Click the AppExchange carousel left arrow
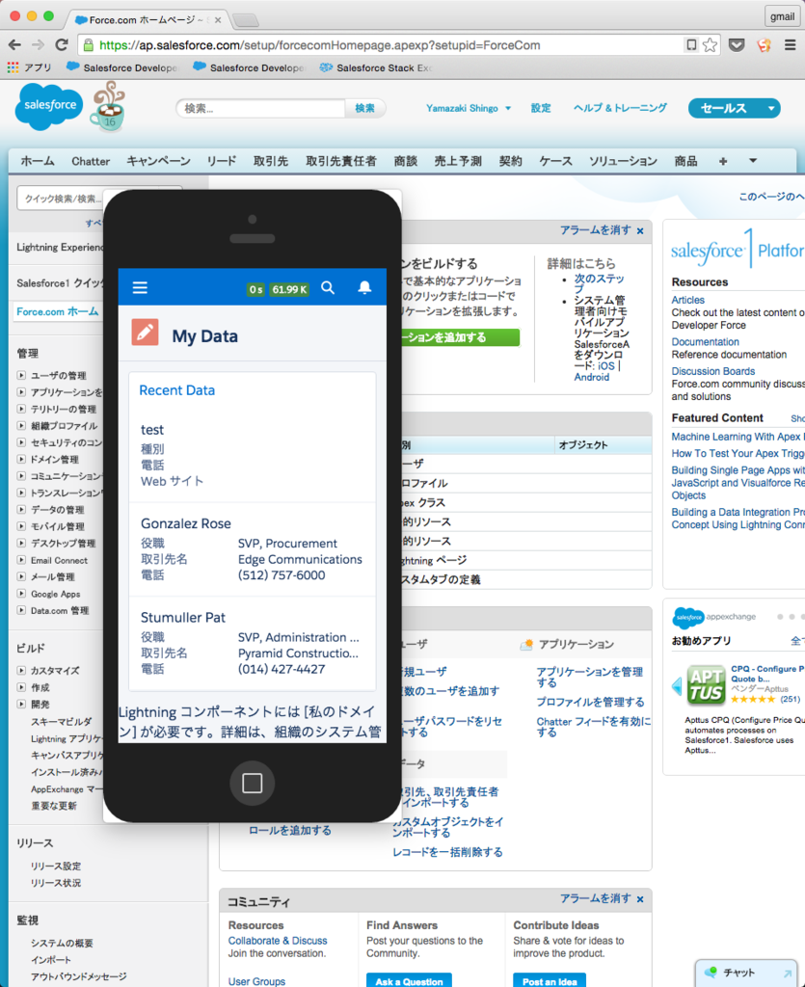Image resolution: width=805 pixels, height=987 pixels. pyautogui.click(x=677, y=685)
